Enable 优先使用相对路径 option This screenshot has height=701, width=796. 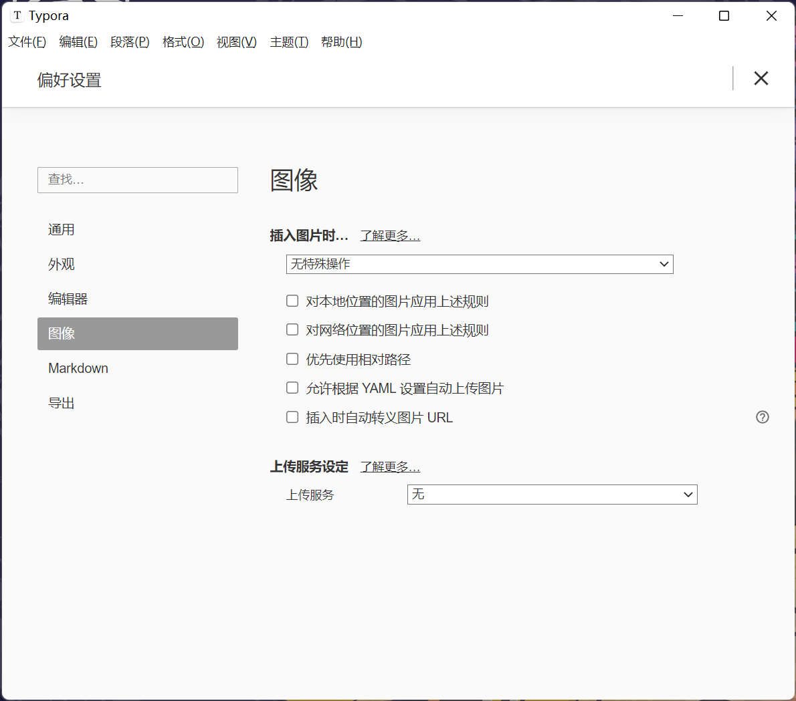point(292,359)
